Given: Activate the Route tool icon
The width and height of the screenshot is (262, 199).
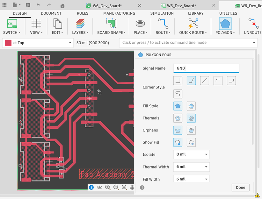Looking at the screenshot, I should [x=163, y=24].
